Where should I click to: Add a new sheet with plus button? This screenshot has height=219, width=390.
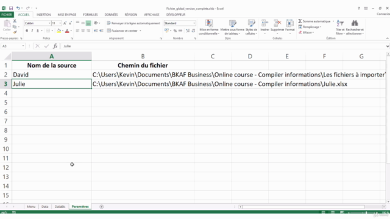point(102,207)
